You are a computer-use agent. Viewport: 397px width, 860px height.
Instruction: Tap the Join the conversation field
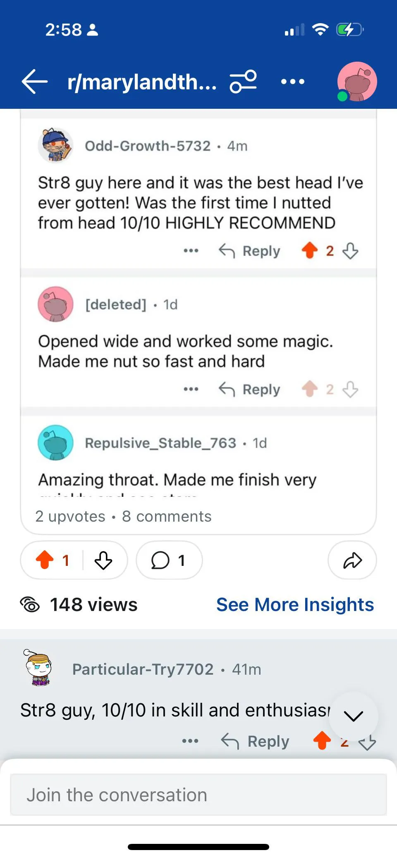coord(198,795)
